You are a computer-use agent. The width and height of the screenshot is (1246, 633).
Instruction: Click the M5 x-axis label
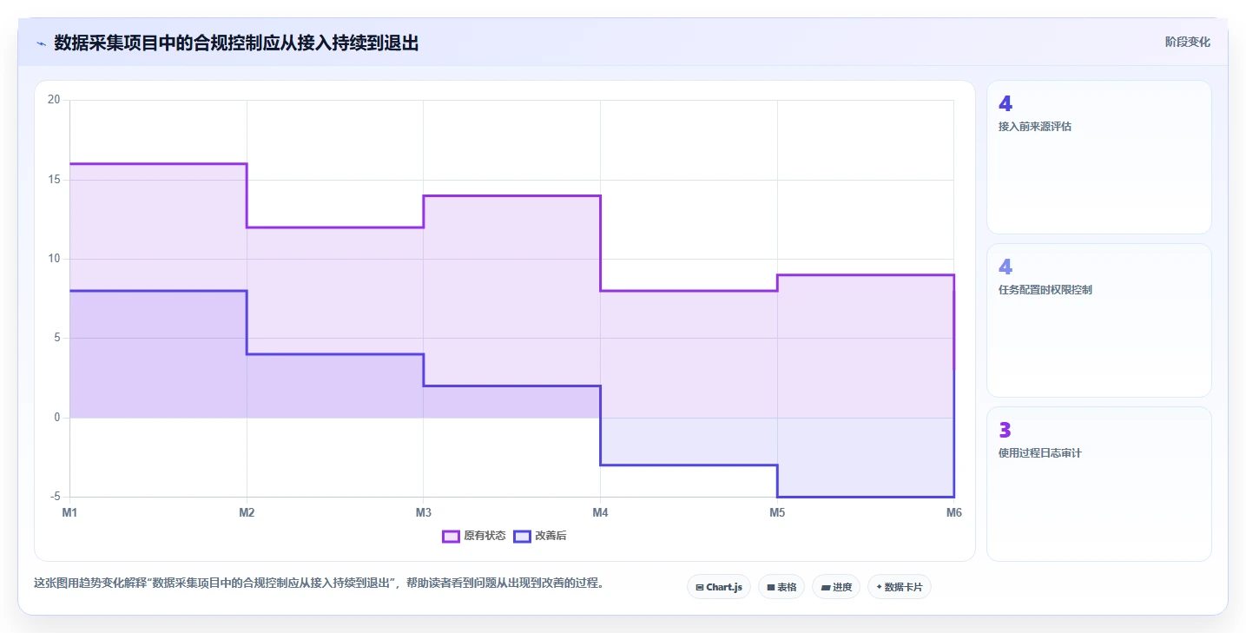click(777, 513)
